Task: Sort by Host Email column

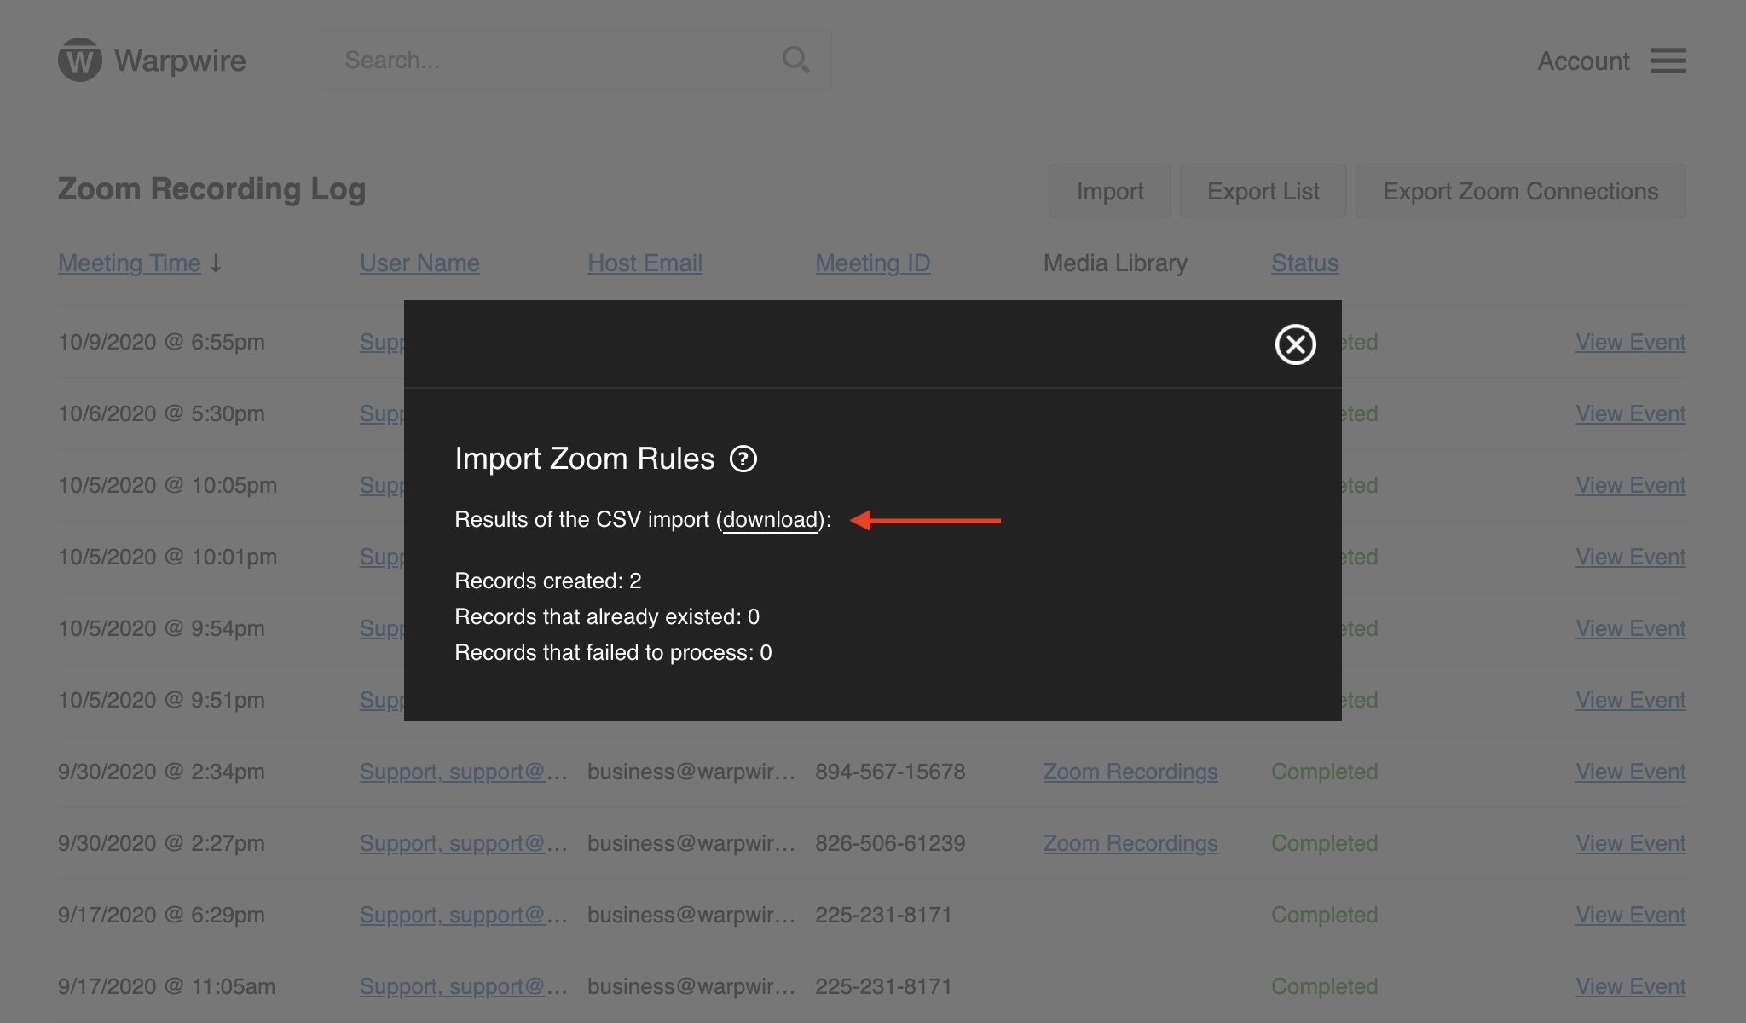Action: (645, 263)
